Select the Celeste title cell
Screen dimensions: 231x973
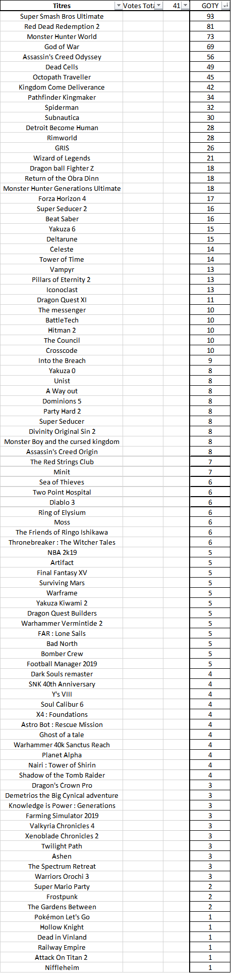click(x=62, y=249)
